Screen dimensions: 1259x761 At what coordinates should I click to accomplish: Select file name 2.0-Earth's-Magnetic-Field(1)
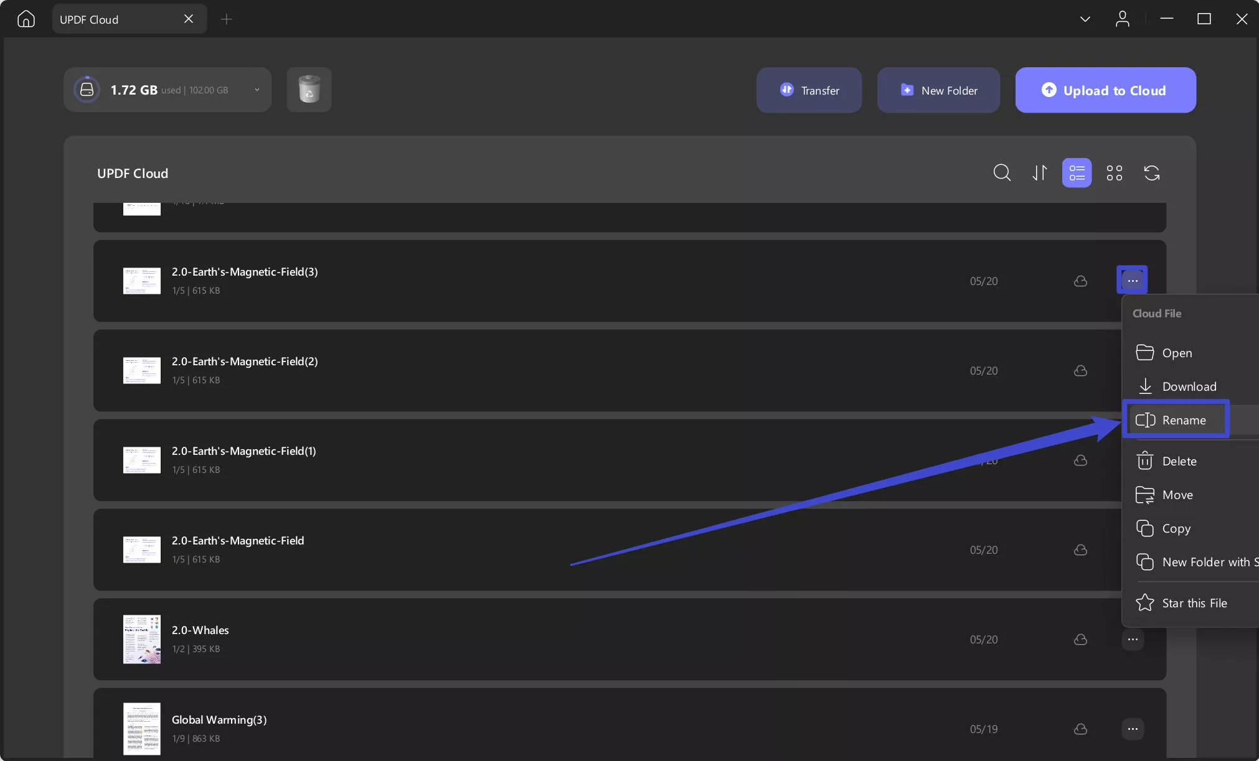click(244, 451)
